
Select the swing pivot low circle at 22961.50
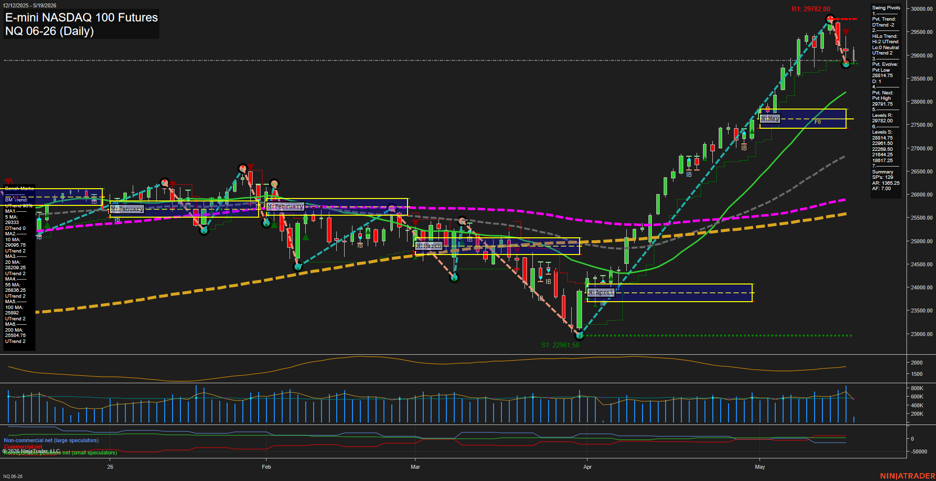pyautogui.click(x=579, y=336)
